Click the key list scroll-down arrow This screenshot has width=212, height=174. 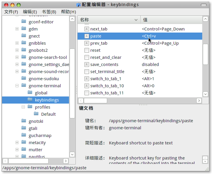(205, 94)
